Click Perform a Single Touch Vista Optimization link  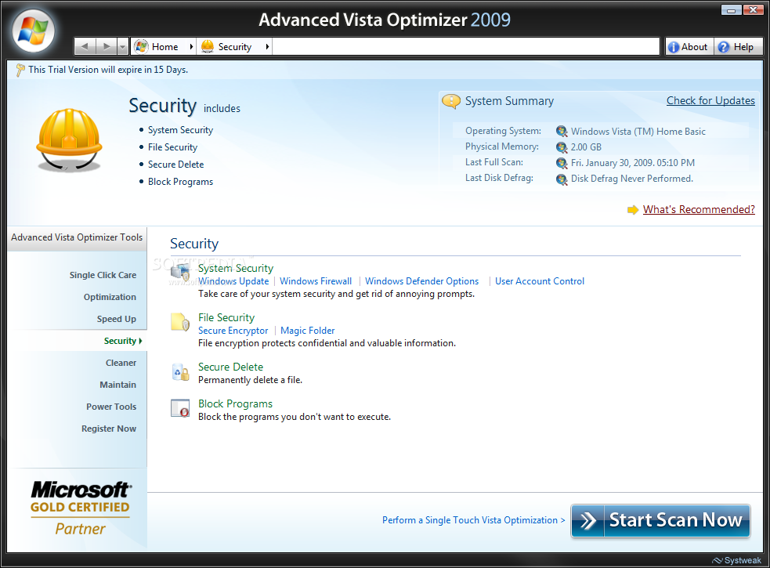(474, 520)
